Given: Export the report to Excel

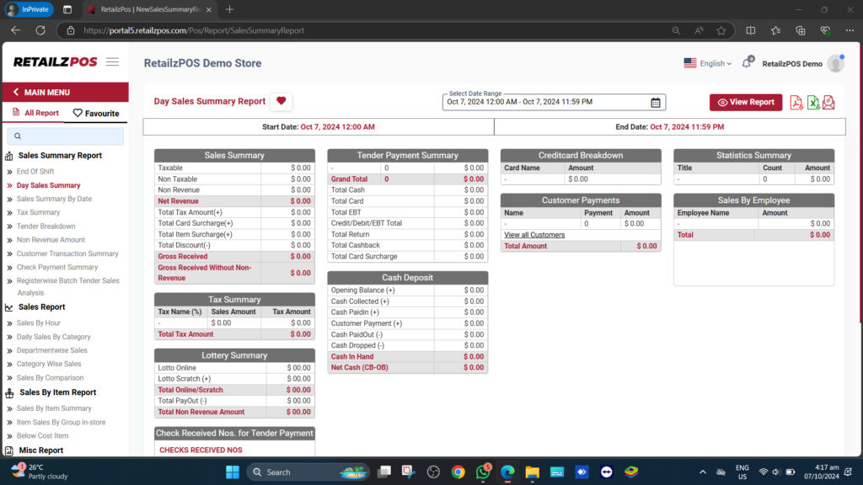Looking at the screenshot, I should pos(812,102).
